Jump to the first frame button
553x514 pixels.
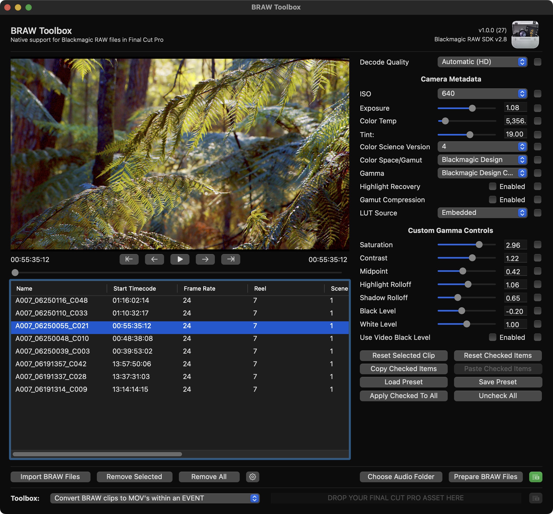click(x=129, y=259)
